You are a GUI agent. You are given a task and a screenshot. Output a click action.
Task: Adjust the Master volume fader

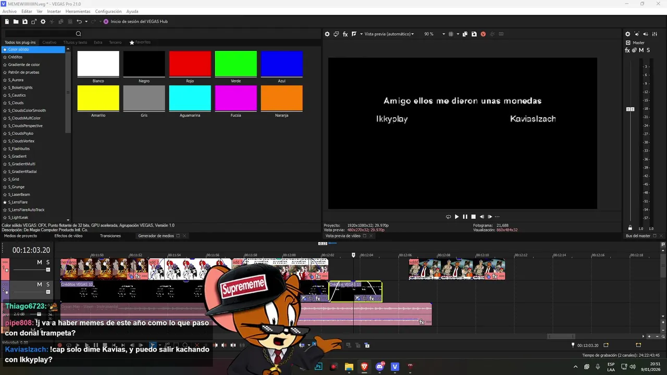click(630, 109)
